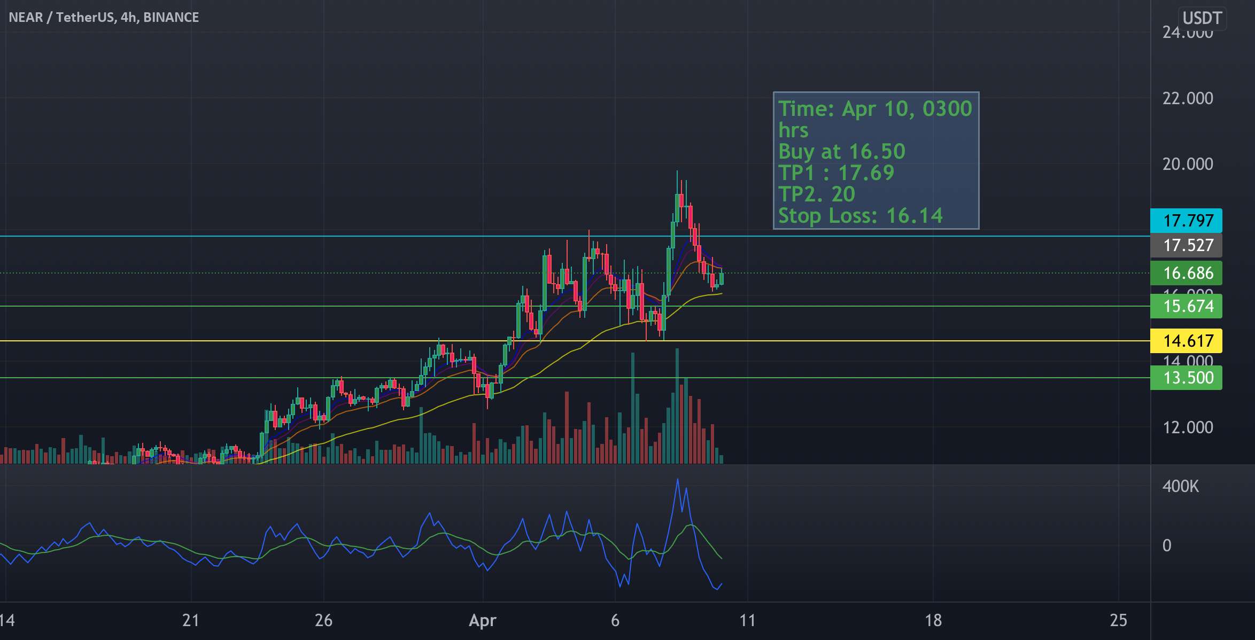Image resolution: width=1255 pixels, height=640 pixels.
Task: Click the 12.000 price axis value
Action: coord(1188,427)
